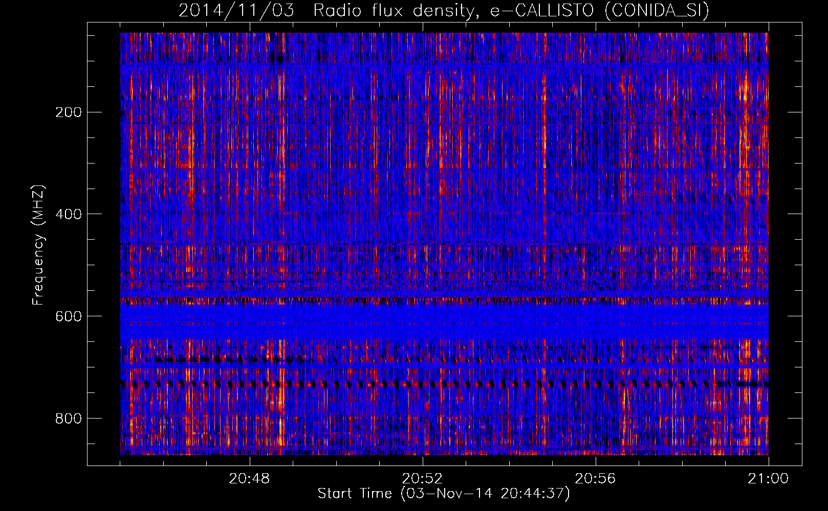Click the 'Start Time (03-Nov-14 20:44:37)' label
Image resolution: width=828 pixels, height=511 pixels.
(x=444, y=494)
